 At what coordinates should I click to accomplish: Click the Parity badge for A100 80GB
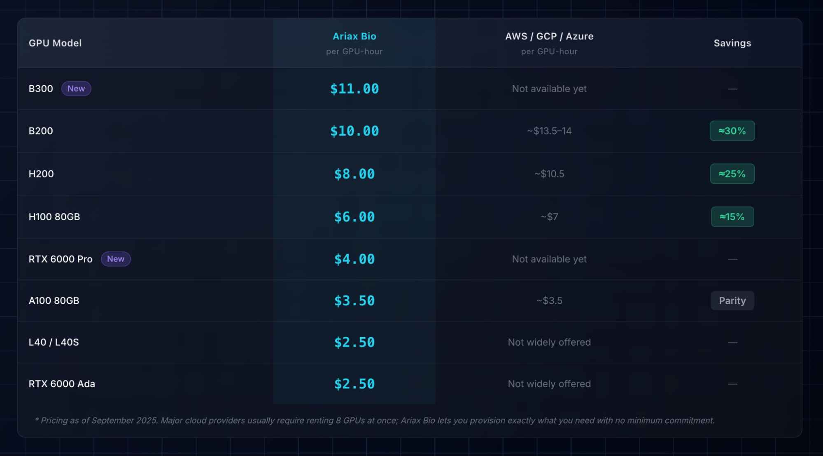[732, 300]
